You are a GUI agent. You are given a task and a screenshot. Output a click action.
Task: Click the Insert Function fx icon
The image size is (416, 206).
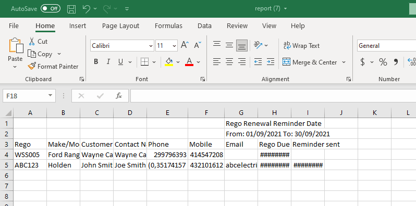coord(118,96)
